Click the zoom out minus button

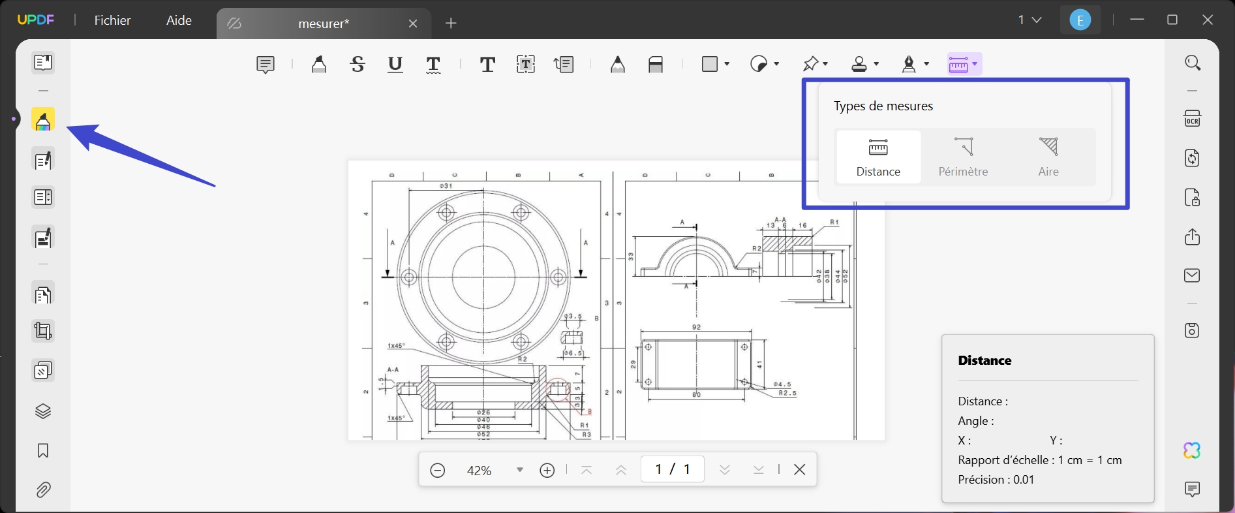[437, 470]
